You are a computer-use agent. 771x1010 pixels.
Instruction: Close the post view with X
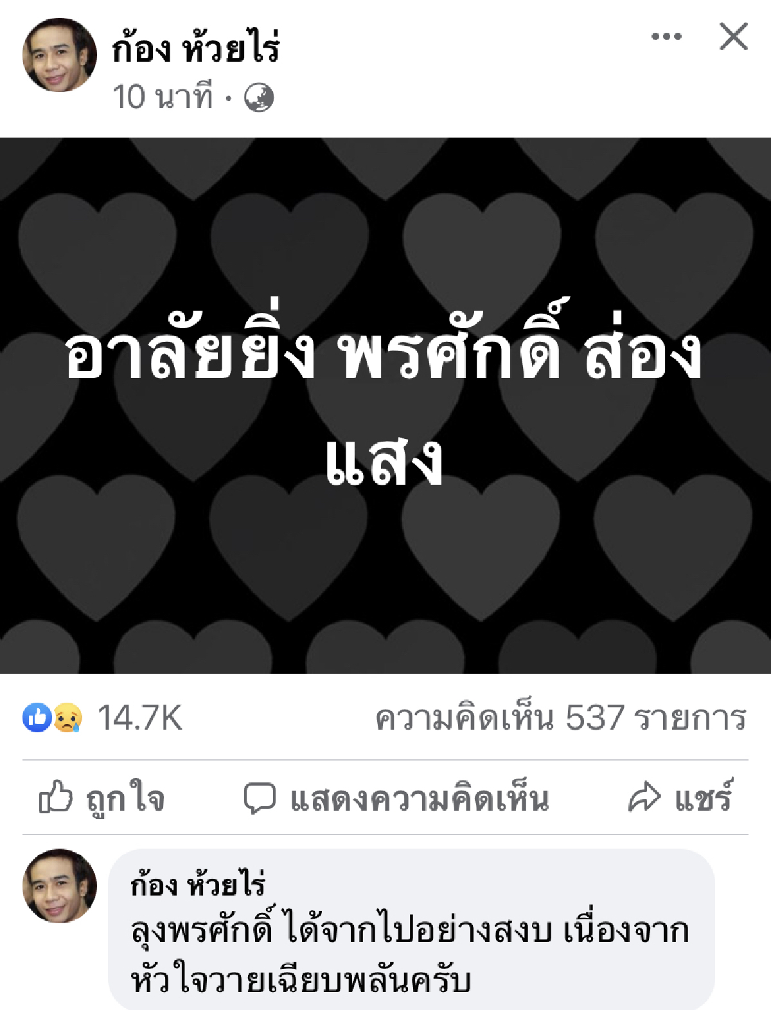click(x=733, y=37)
